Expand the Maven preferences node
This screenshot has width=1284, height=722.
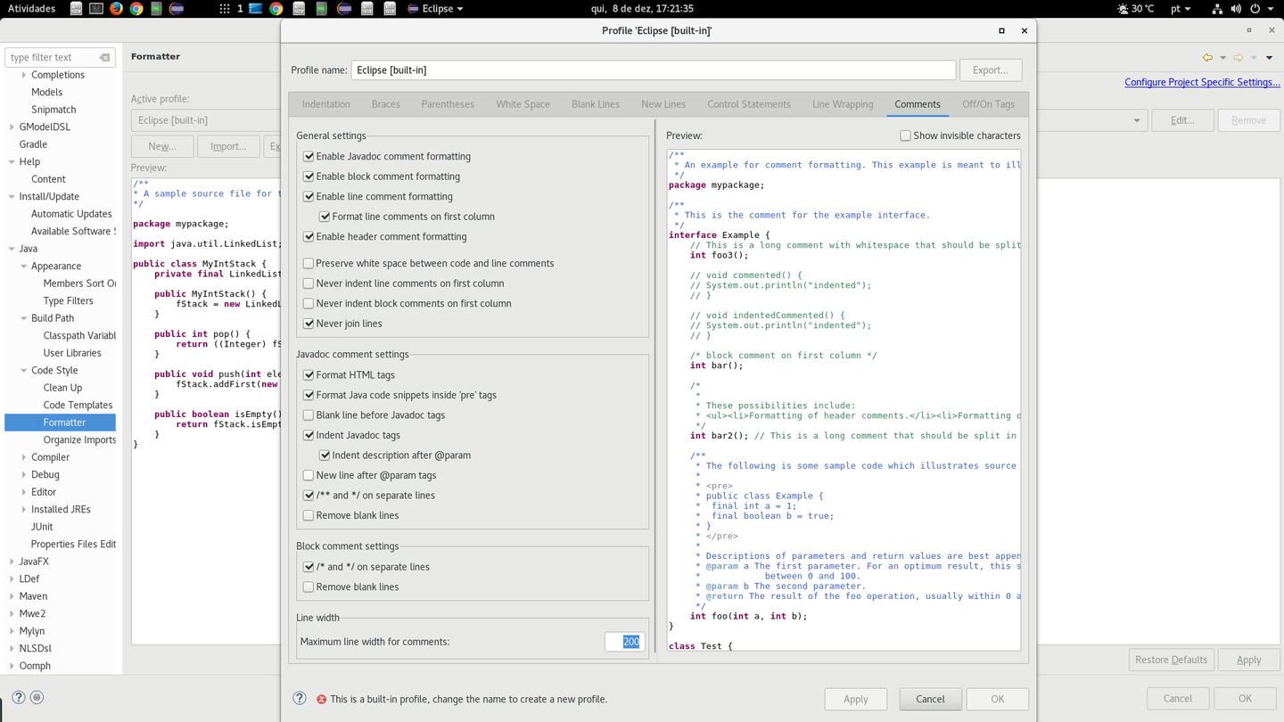click(x=12, y=596)
